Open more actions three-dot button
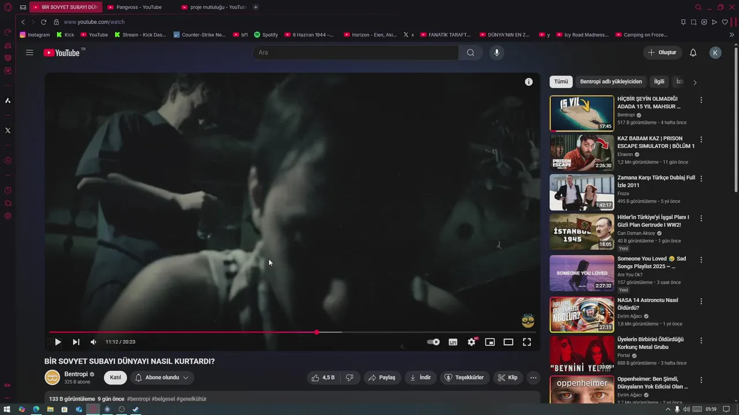Image resolution: width=739 pixels, height=415 pixels. (x=533, y=378)
